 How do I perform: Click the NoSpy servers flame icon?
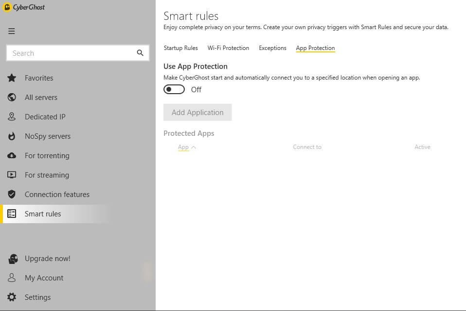(x=12, y=136)
